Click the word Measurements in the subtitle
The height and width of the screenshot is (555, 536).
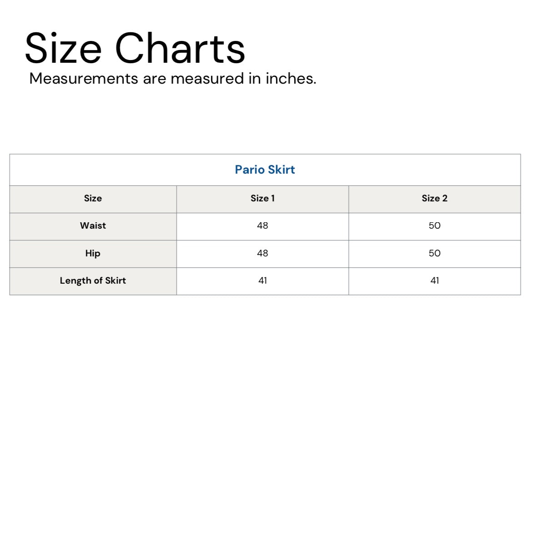tap(84, 79)
